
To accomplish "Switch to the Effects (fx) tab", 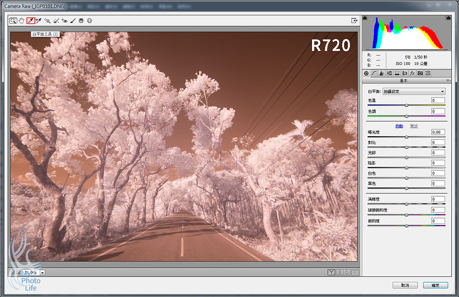I will [412, 73].
